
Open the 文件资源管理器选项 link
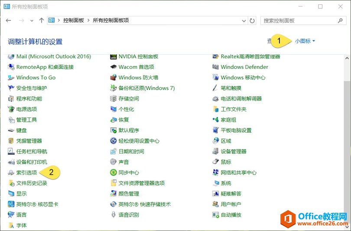coord(141,183)
